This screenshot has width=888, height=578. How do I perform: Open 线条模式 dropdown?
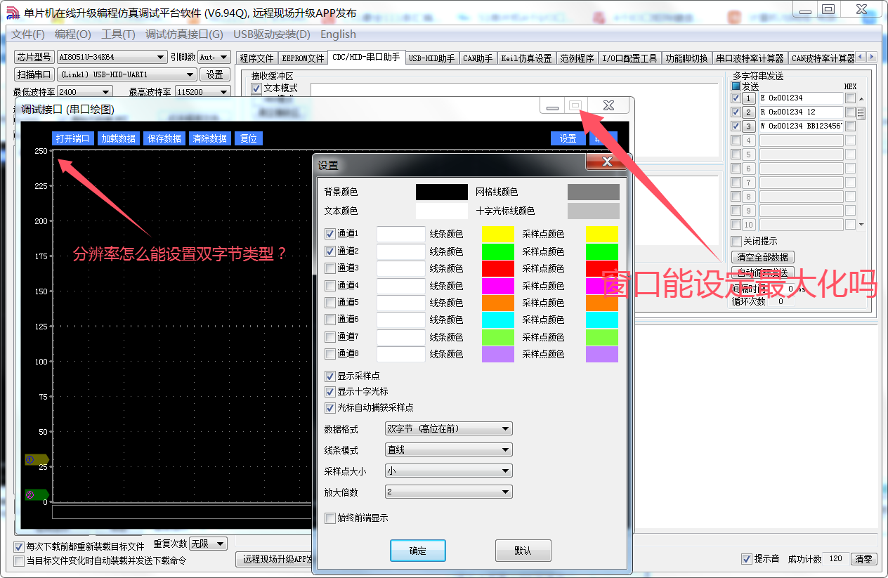point(449,449)
